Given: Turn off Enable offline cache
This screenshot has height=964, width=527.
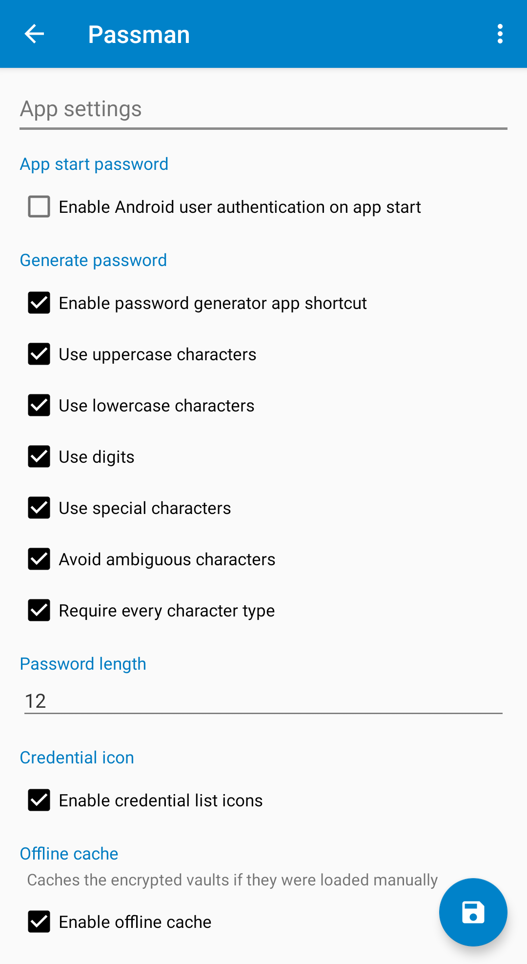Looking at the screenshot, I should tap(39, 922).
